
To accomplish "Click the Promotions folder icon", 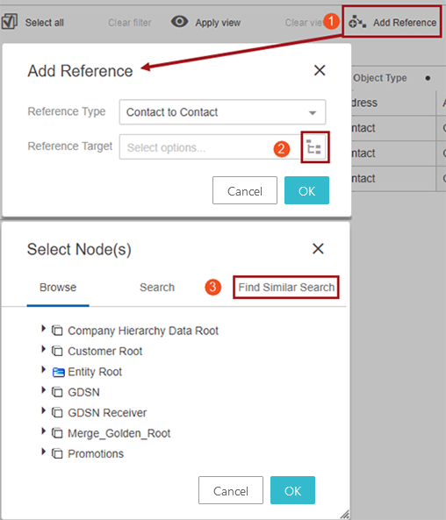I will pyautogui.click(x=57, y=453).
